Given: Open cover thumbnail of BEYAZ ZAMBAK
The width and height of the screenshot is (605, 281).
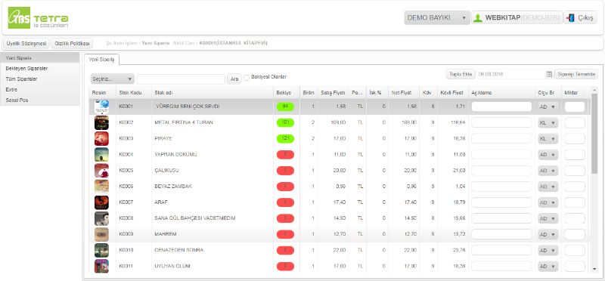Looking at the screenshot, I should coord(101,187).
